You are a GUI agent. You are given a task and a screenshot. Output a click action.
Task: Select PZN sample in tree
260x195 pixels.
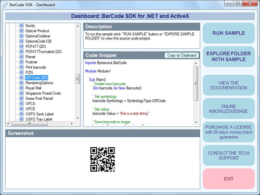tap(29, 72)
